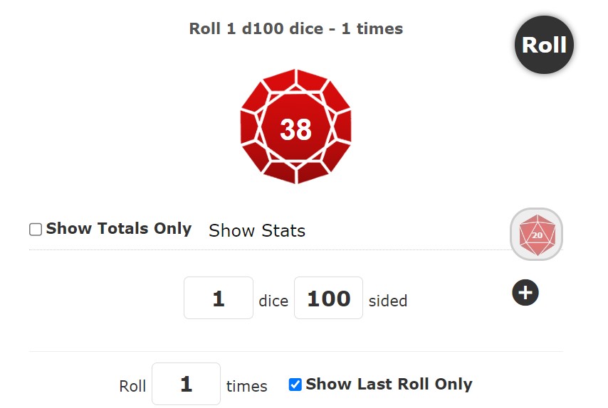Open the d20 dice picker icon

click(x=537, y=234)
